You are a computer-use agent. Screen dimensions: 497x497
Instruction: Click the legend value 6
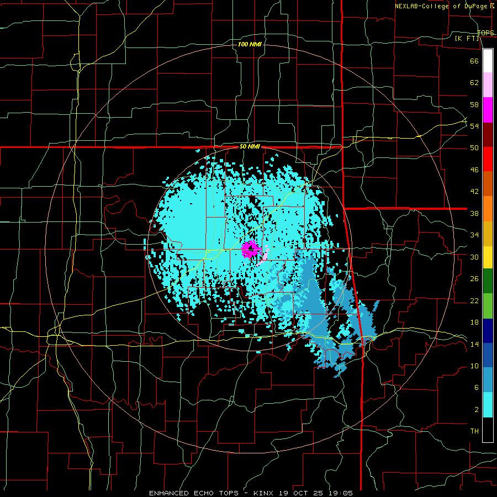pyautogui.click(x=476, y=388)
